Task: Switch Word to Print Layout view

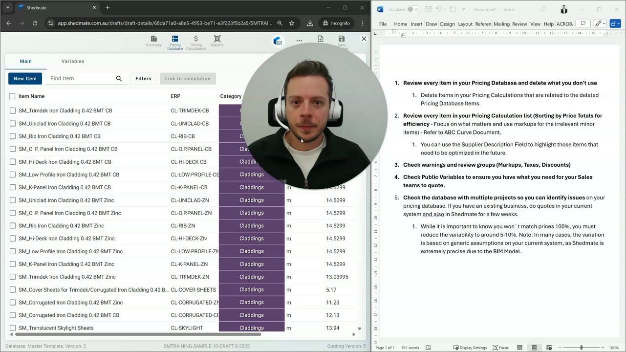Action: [534, 348]
